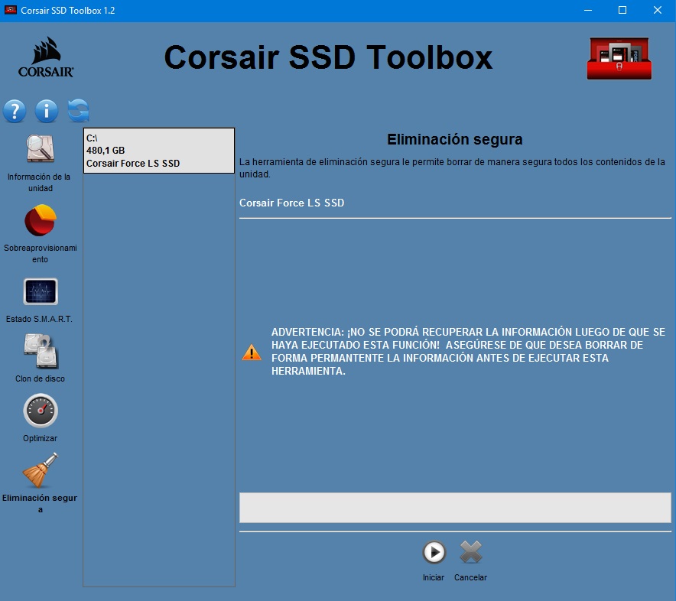This screenshot has height=601, width=676.
Task: Click the app icon in the title bar
Action: [11, 11]
